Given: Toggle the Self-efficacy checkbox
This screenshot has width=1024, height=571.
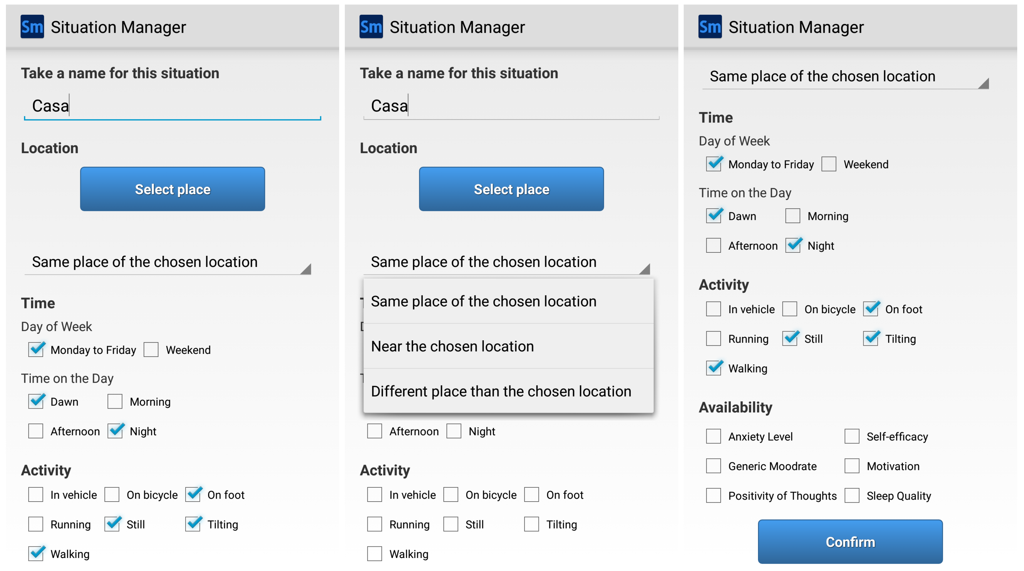Looking at the screenshot, I should (x=852, y=436).
